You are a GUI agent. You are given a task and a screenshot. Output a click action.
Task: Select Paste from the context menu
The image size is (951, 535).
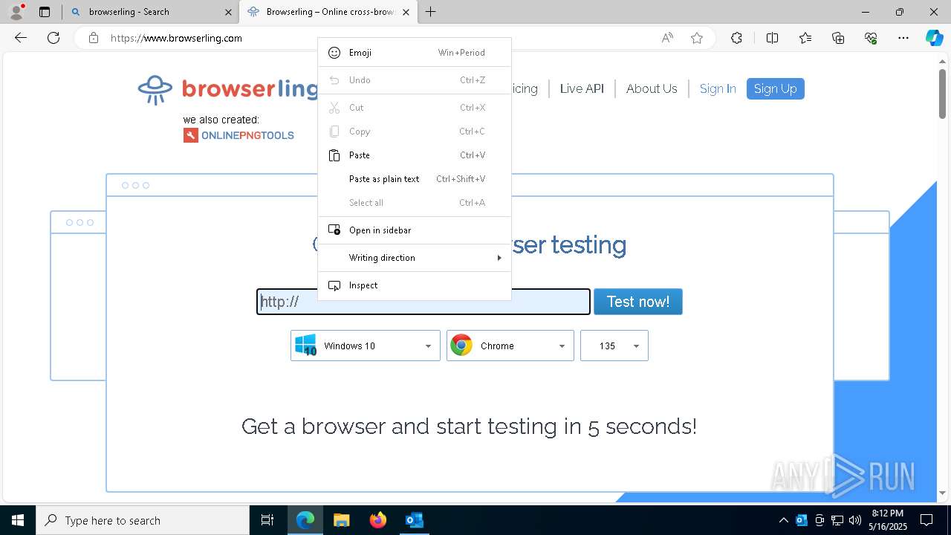[415, 155]
